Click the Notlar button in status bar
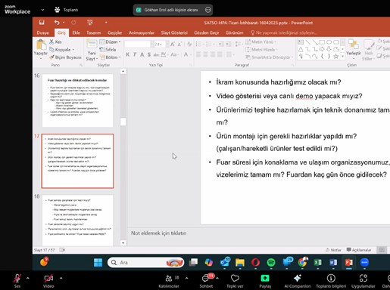 [333, 250]
